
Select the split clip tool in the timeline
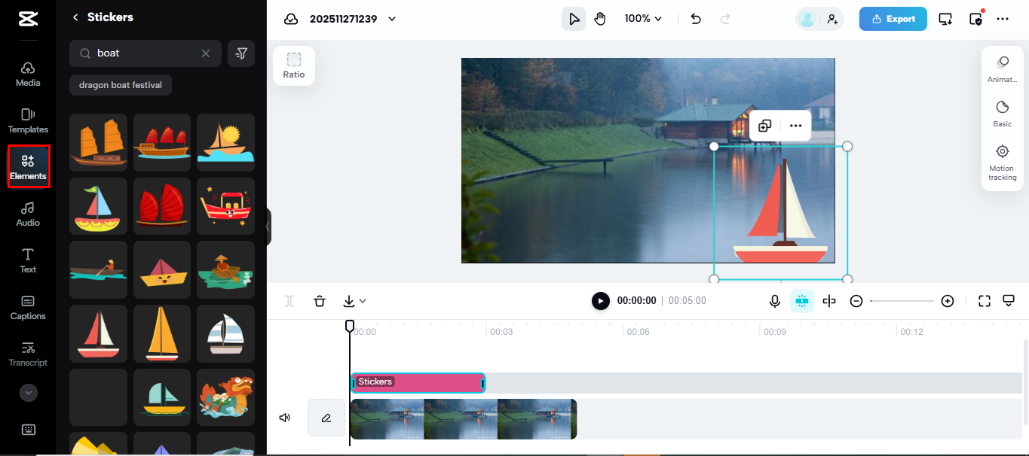click(x=829, y=300)
